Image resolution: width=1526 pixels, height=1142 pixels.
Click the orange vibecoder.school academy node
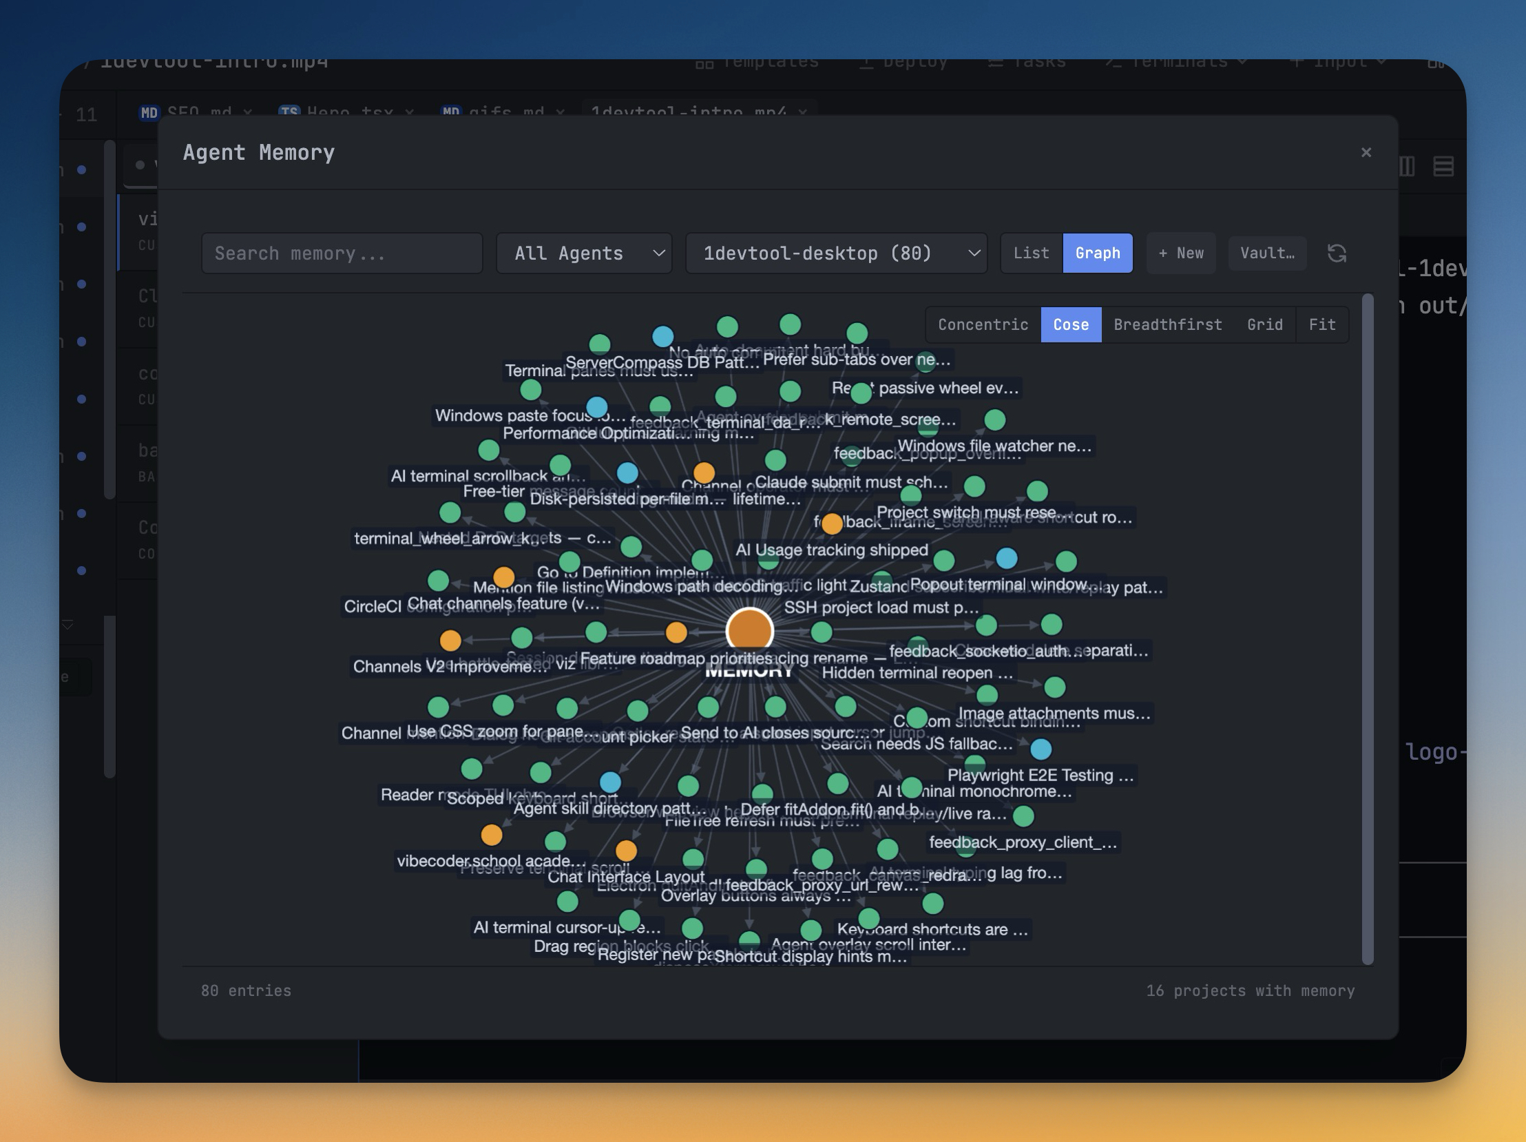pyautogui.click(x=491, y=835)
